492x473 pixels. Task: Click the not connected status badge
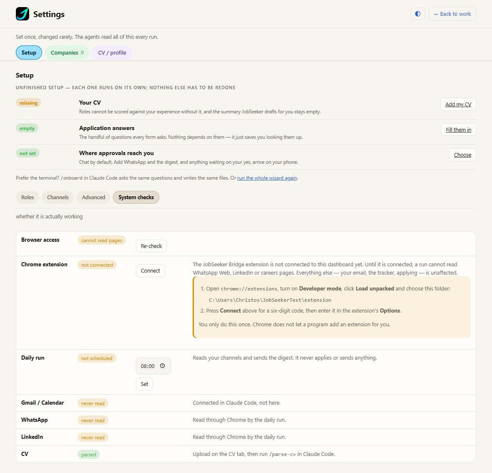(x=97, y=265)
